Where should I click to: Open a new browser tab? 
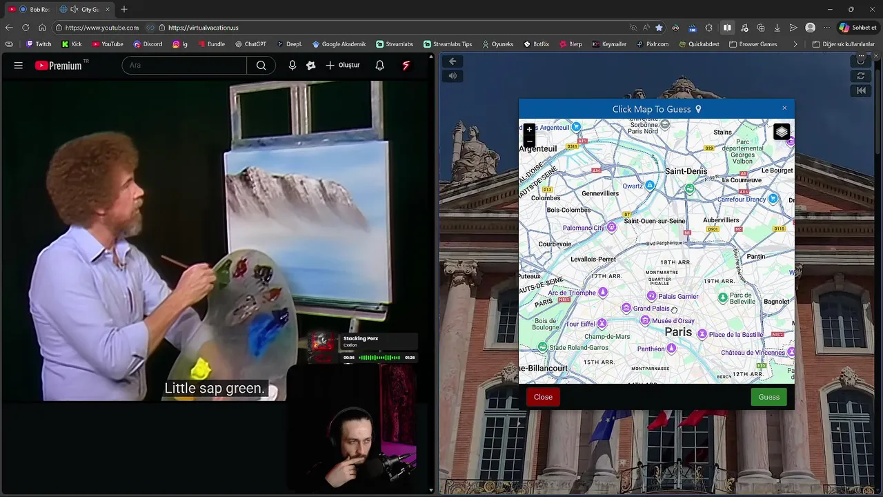click(124, 9)
